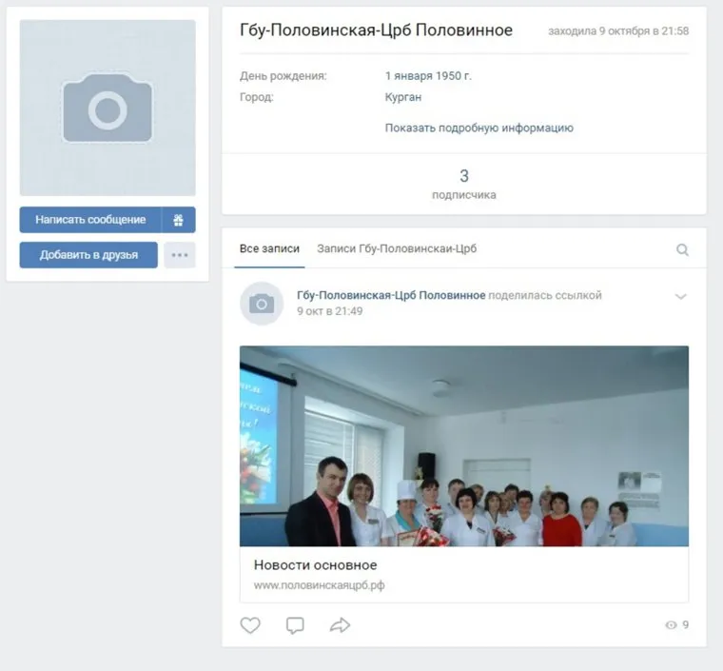Open the three-dots more actions menu
Viewport: 723px width, 671px height.
tap(179, 255)
